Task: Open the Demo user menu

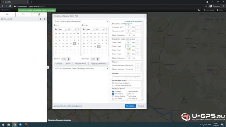Action: coord(220,10)
